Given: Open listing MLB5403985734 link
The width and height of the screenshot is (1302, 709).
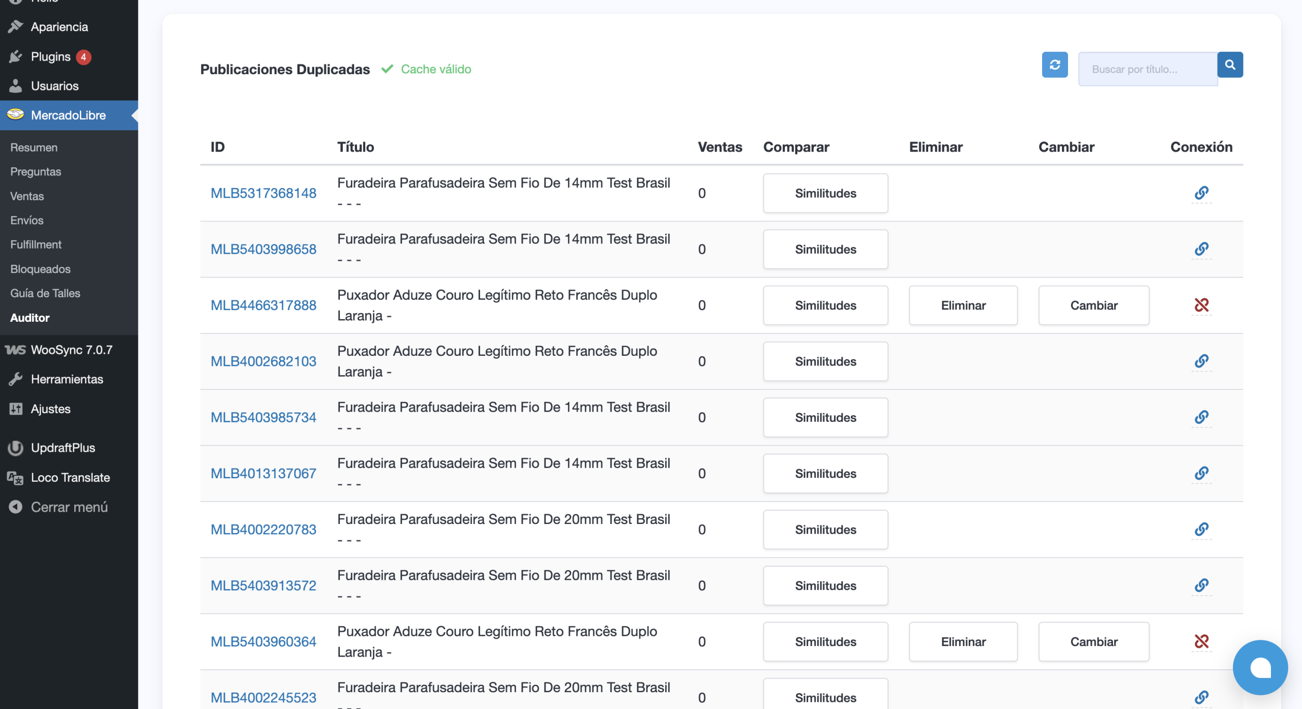Looking at the screenshot, I should tap(263, 417).
